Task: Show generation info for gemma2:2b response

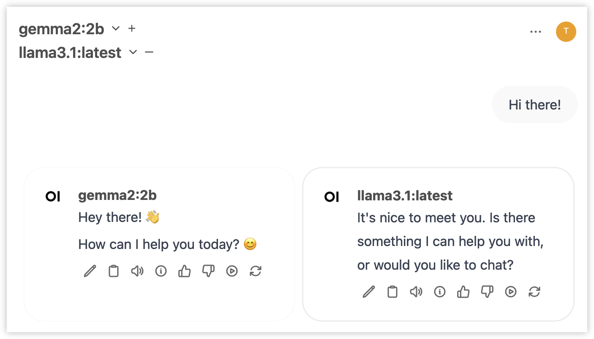Action: pyautogui.click(x=161, y=271)
